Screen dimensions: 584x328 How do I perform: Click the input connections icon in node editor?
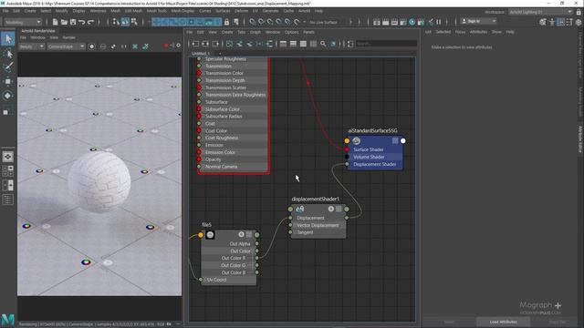(195, 44)
